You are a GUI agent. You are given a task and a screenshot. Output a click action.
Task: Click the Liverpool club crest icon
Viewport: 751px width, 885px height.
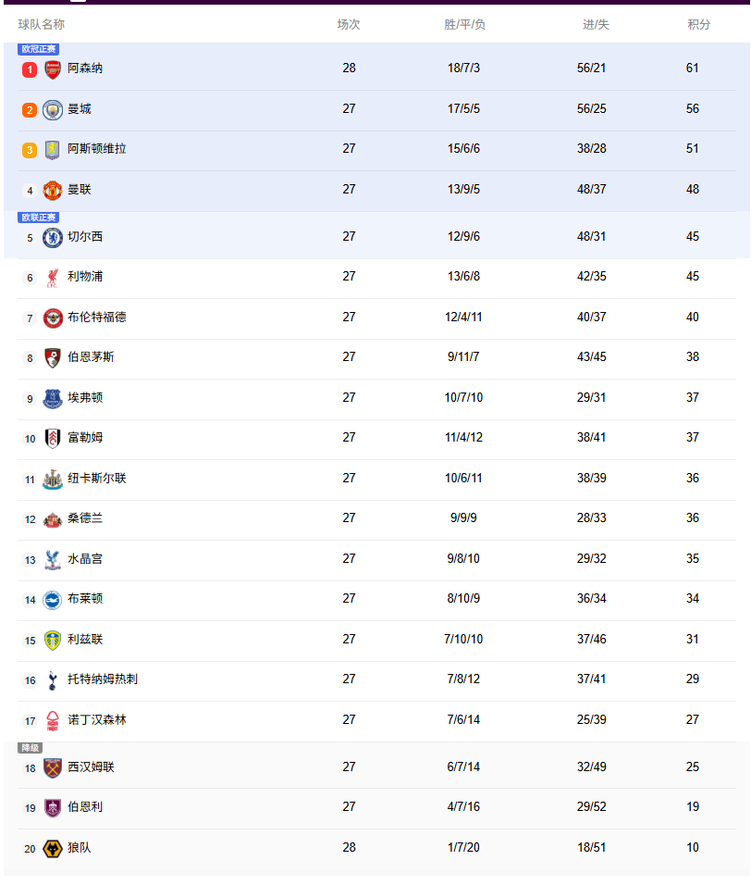click(53, 277)
